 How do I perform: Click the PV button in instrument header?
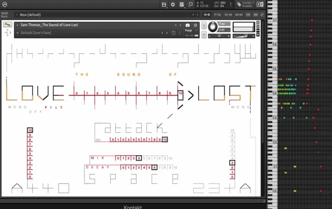[x=258, y=35]
